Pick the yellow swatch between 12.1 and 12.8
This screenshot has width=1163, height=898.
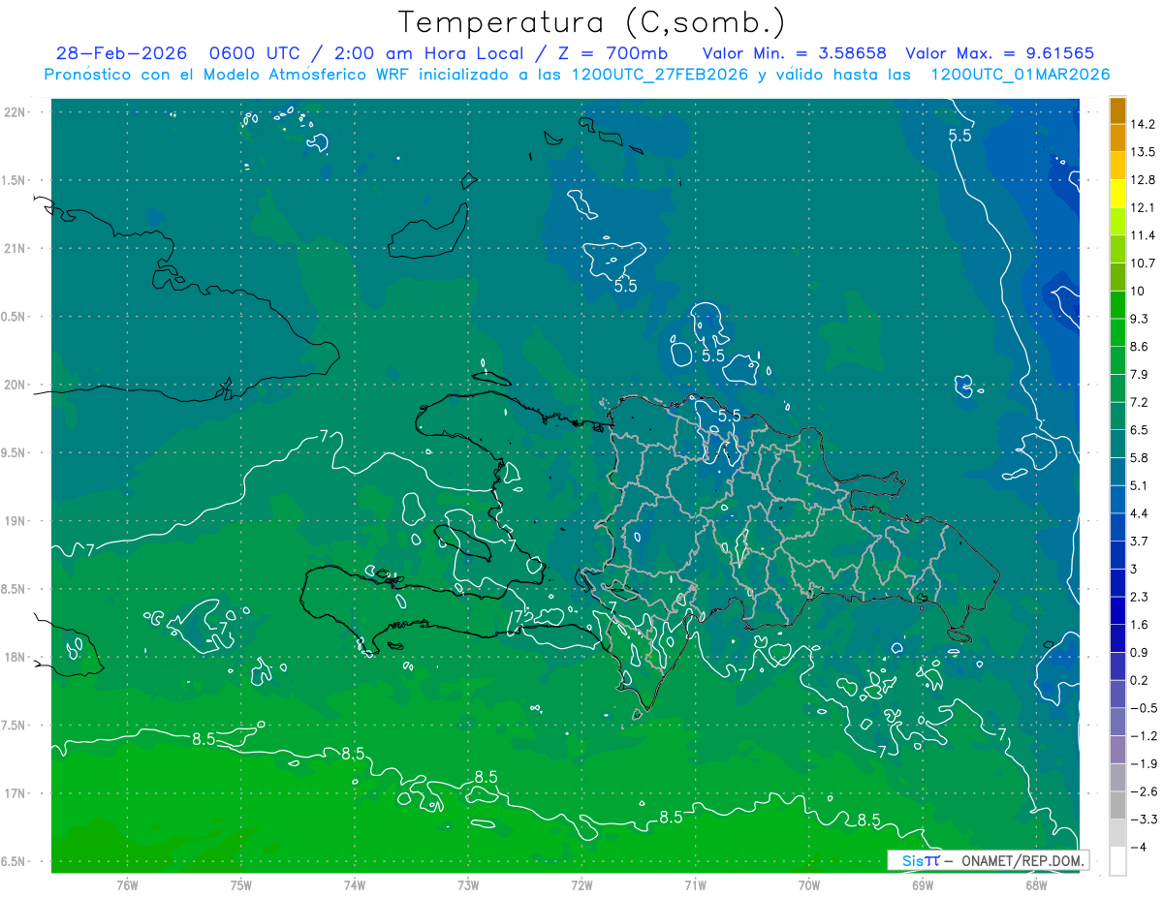coord(1117,194)
